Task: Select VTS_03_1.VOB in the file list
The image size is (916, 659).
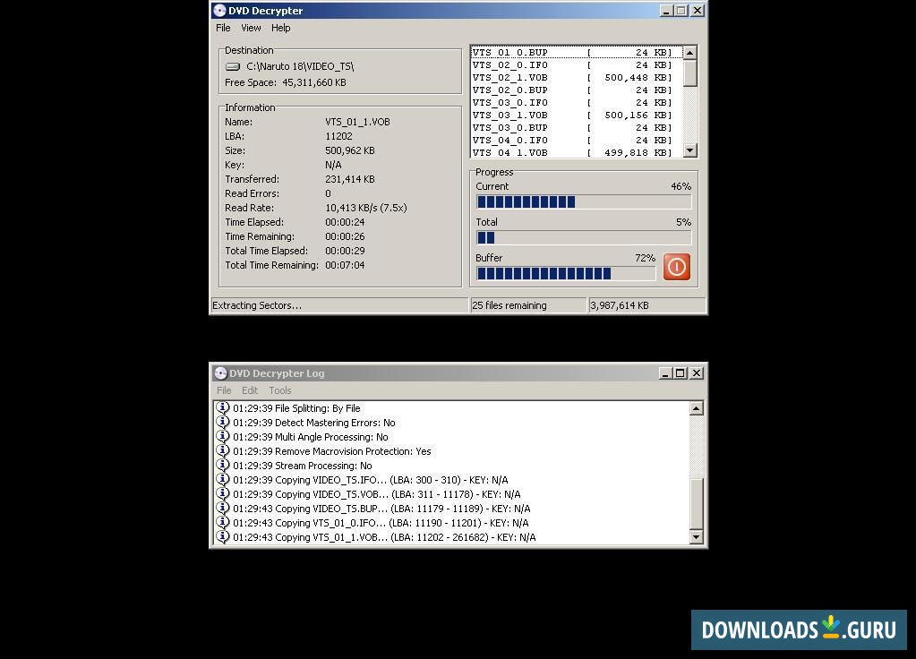Action: tap(576, 116)
